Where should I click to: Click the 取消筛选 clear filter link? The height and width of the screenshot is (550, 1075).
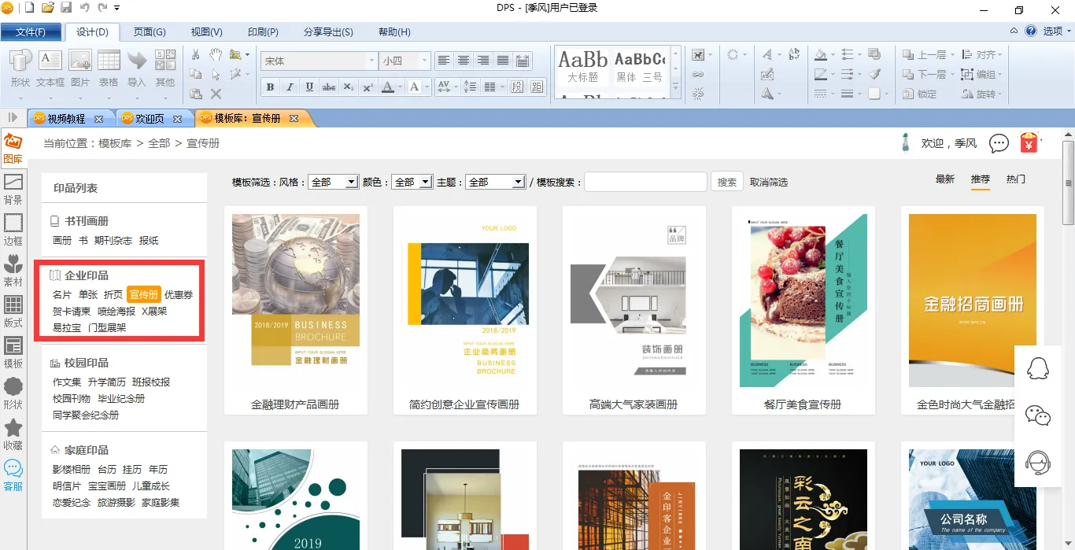[x=769, y=182]
